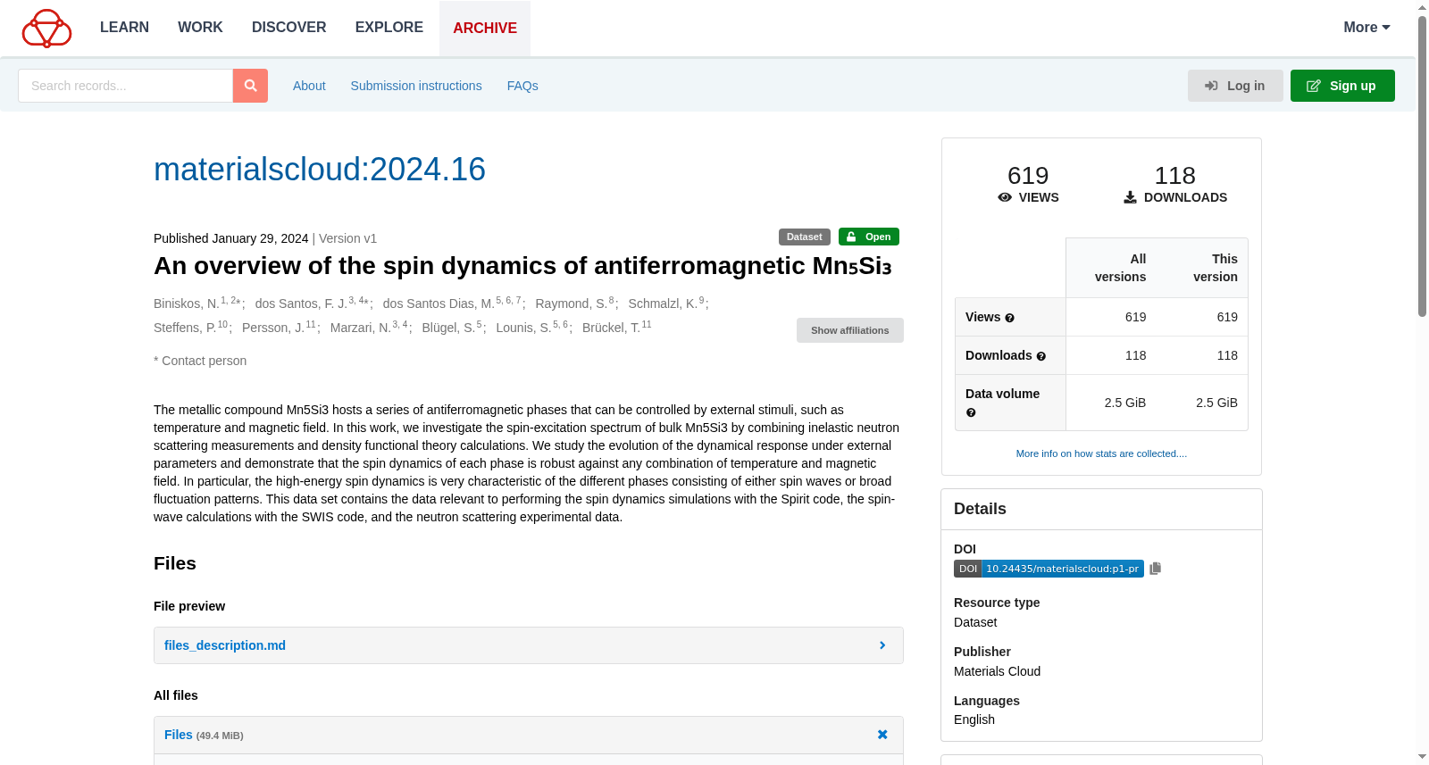This screenshot has height=765, width=1429.
Task: Open the FAQs link
Action: click(522, 86)
